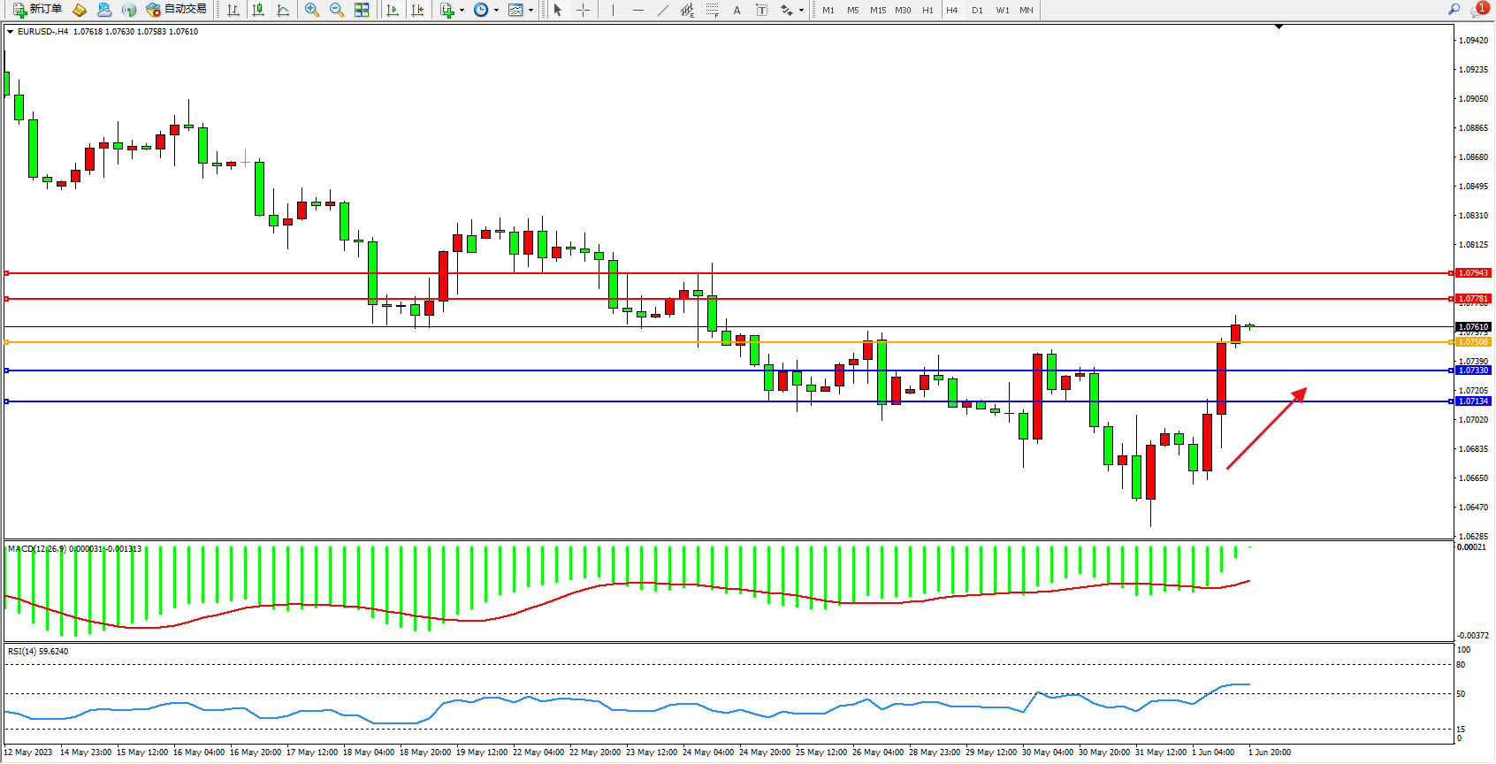
Task: Select the trendline drawing tool
Action: pyautogui.click(x=663, y=10)
